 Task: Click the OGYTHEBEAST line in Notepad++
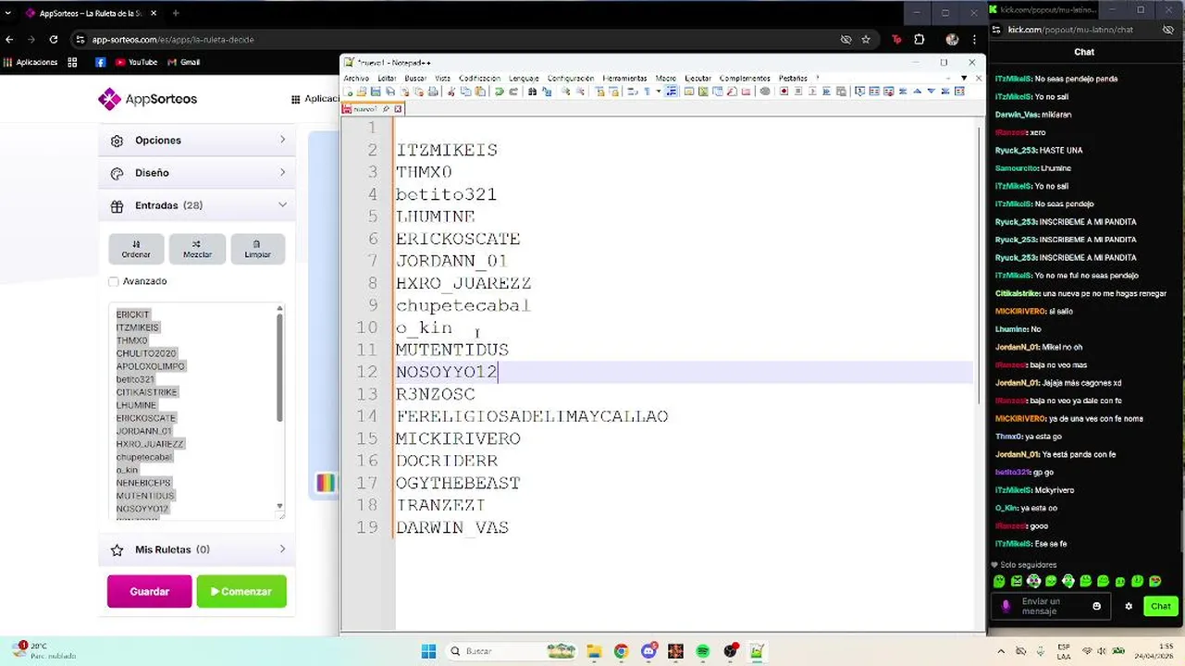pyautogui.click(x=458, y=483)
